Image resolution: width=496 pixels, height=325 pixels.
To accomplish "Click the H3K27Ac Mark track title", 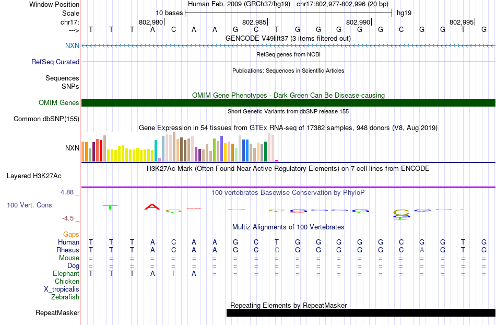I will (x=288, y=168).
